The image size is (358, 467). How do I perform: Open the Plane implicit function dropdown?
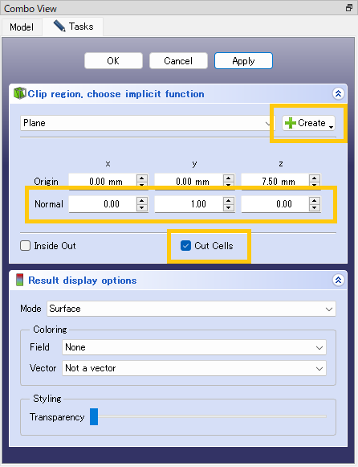(148, 123)
